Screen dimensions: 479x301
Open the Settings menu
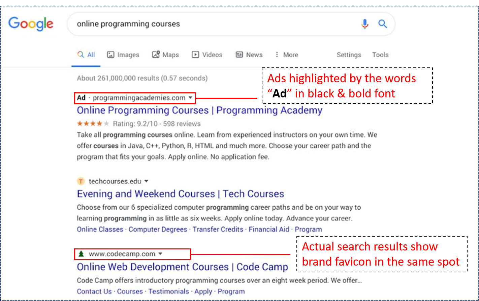click(349, 54)
